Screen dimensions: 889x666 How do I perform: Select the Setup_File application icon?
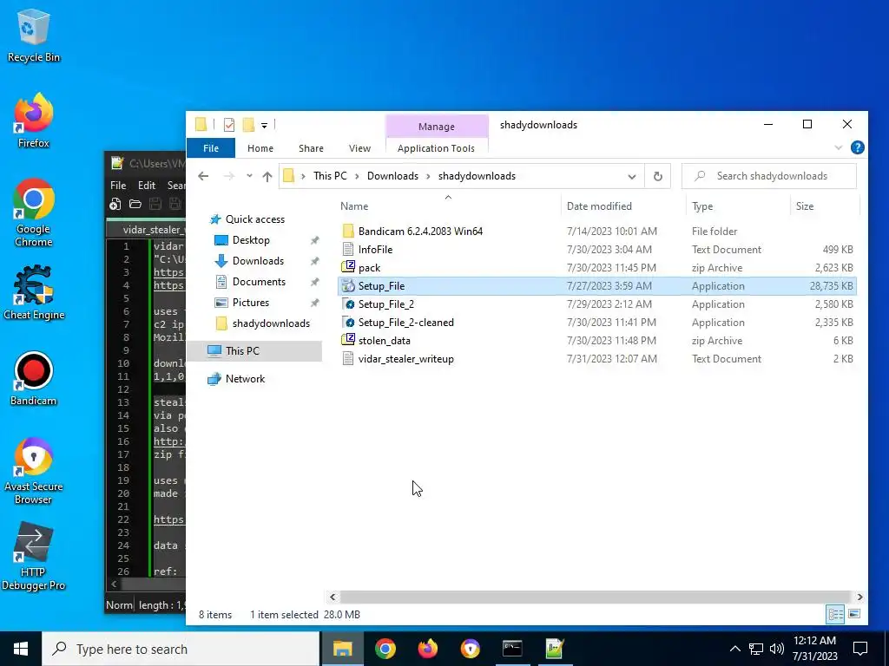click(348, 286)
